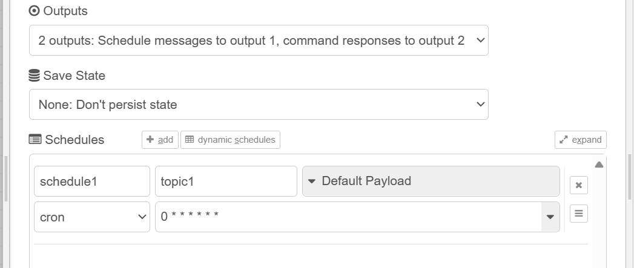Viewport: 637px width, 268px height.
Task: Focus the cron expression input
Action: [348, 217]
